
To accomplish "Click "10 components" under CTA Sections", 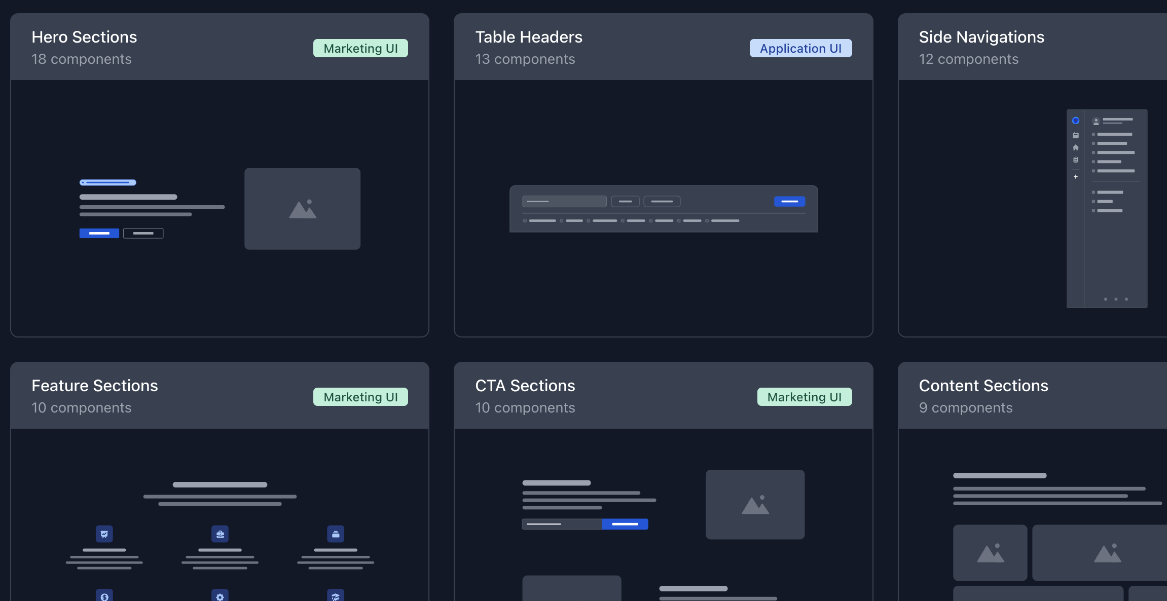I will tap(525, 408).
